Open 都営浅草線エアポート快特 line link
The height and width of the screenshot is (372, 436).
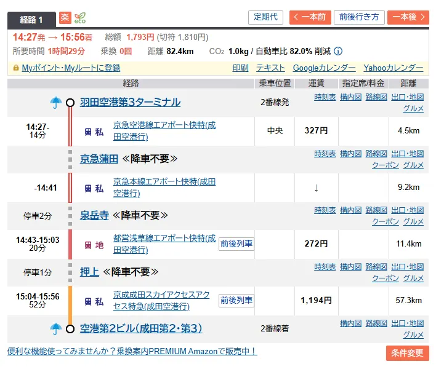pos(164,244)
